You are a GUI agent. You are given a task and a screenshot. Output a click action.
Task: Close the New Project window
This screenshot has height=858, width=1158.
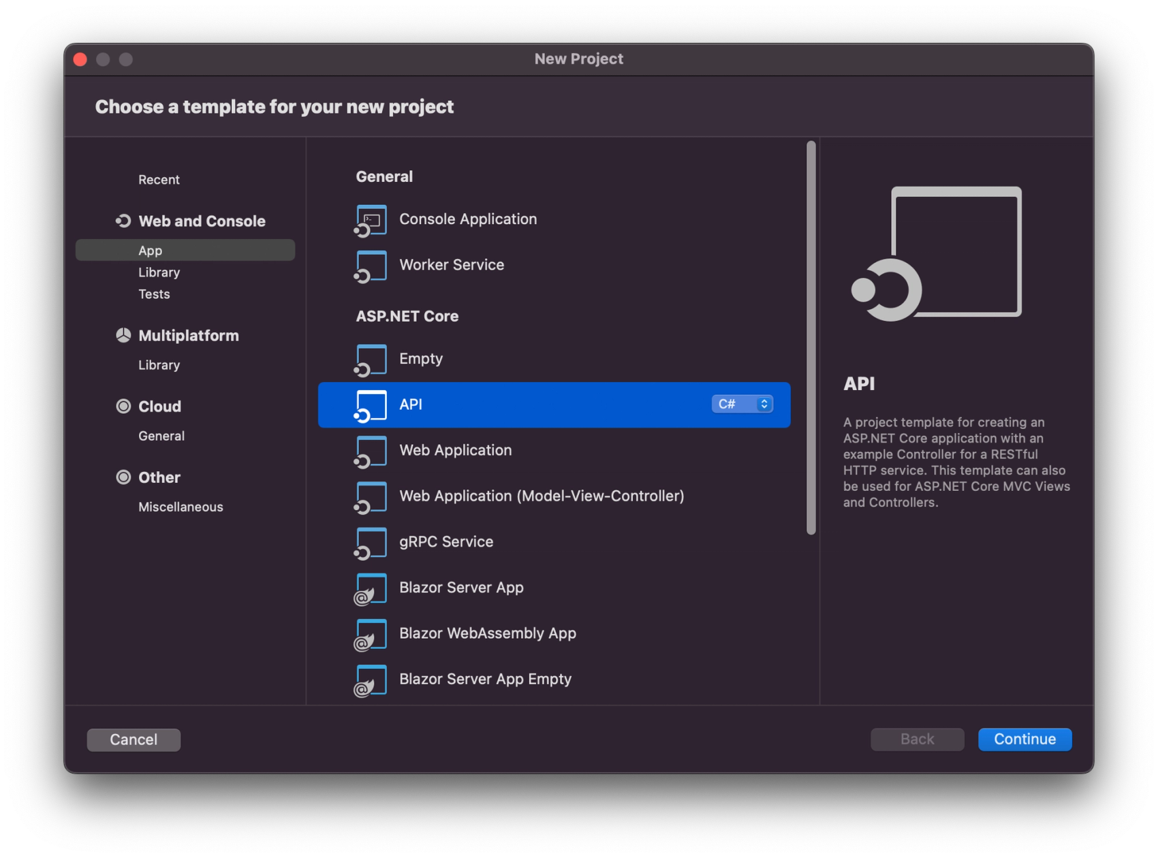[80, 59]
